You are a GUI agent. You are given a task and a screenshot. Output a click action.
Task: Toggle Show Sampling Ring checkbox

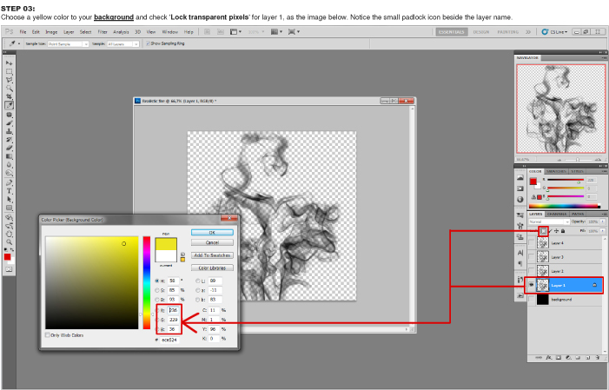148,43
